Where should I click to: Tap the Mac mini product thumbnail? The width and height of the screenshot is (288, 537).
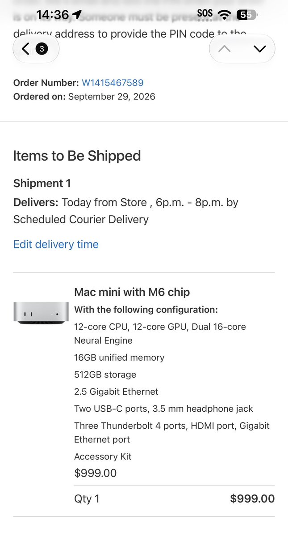point(41,313)
